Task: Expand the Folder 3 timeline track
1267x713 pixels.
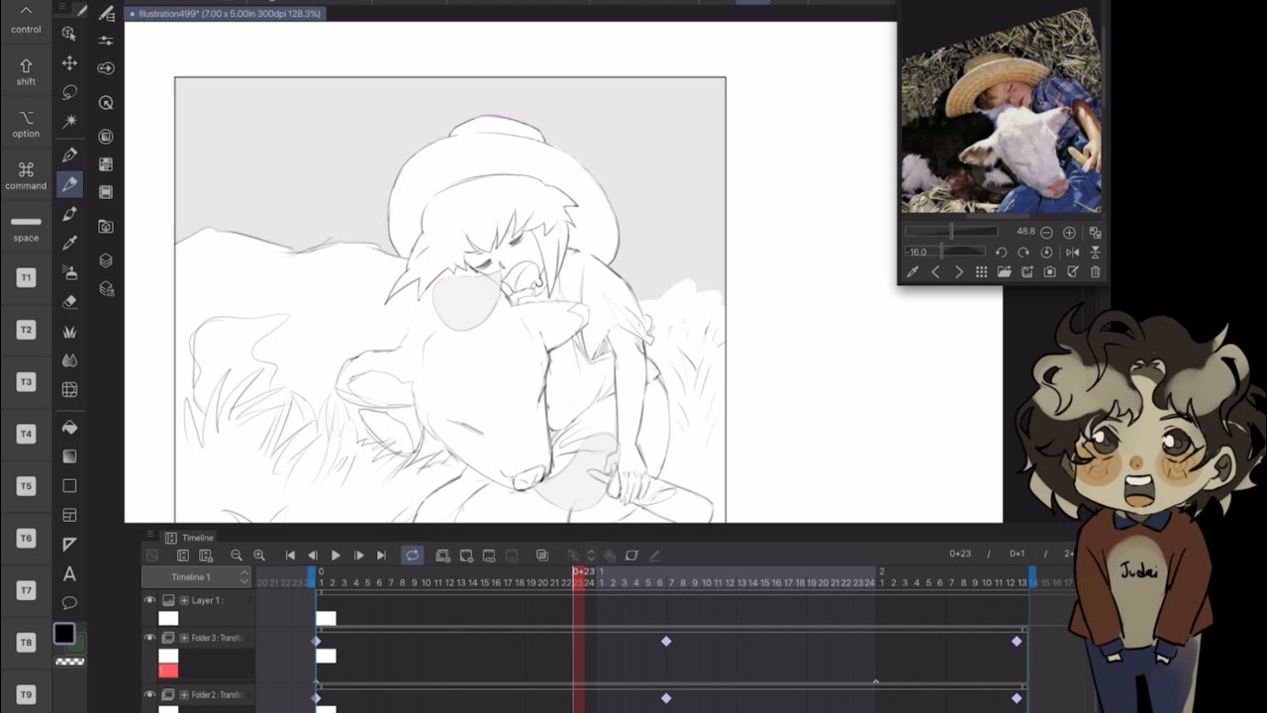Action: tap(183, 638)
